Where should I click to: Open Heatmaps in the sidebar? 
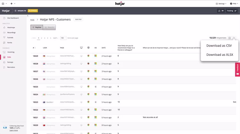click(x=11, y=27)
